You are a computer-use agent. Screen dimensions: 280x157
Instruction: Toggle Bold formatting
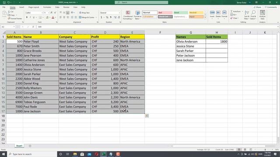pos(27,17)
